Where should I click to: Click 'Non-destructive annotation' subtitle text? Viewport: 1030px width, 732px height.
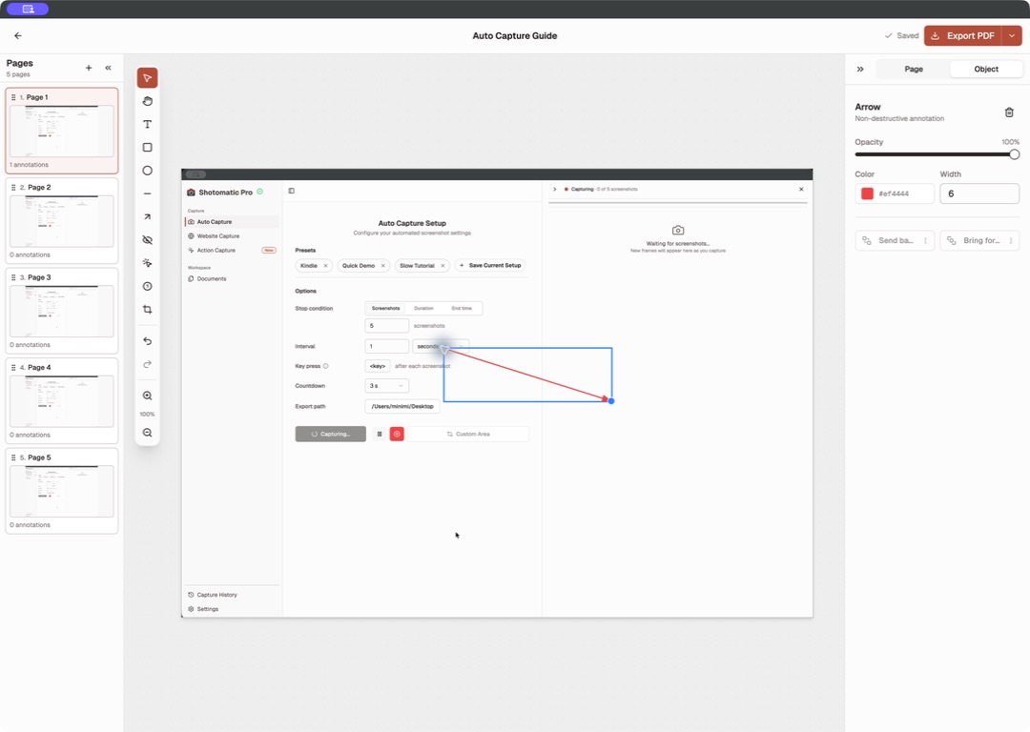point(899,119)
